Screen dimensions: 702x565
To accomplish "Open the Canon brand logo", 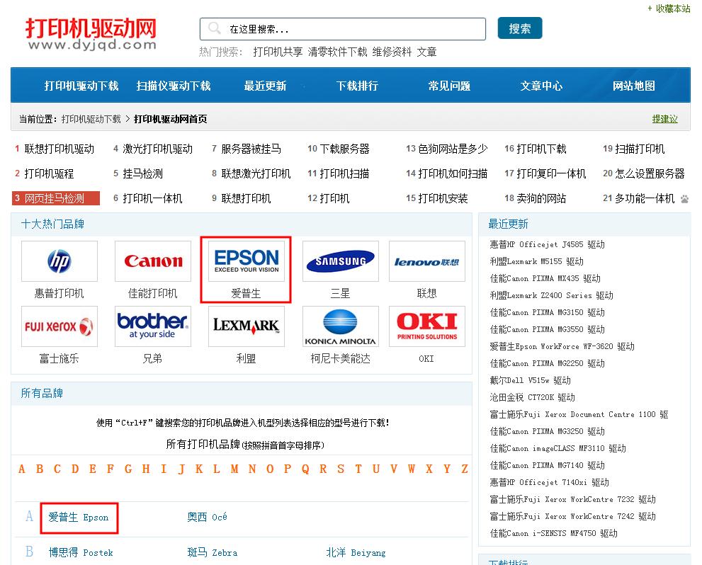I will (153, 261).
